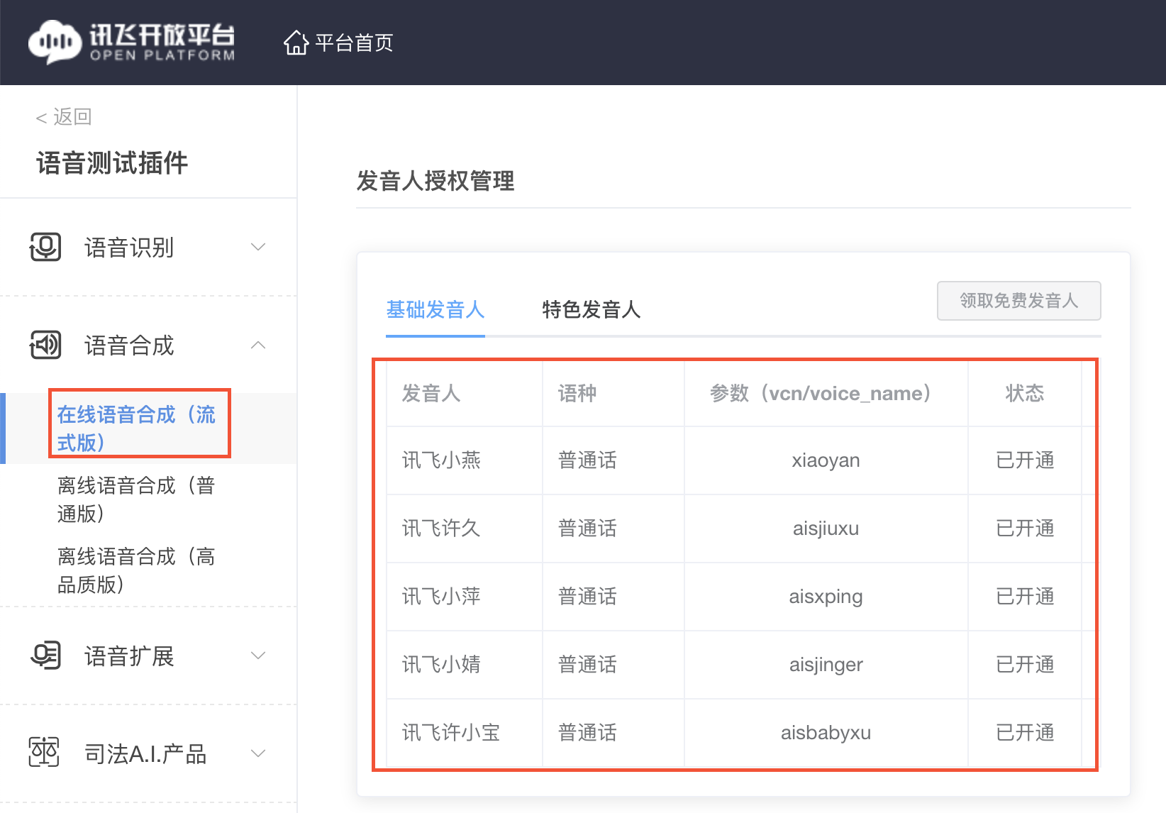Viewport: 1166px width, 813px height.
Task: Select 离线语音合成（高品质版）
Action: [136, 570]
